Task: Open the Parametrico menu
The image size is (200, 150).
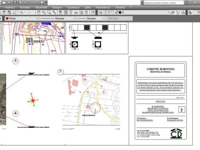Action: pyautogui.click(x=103, y=7)
